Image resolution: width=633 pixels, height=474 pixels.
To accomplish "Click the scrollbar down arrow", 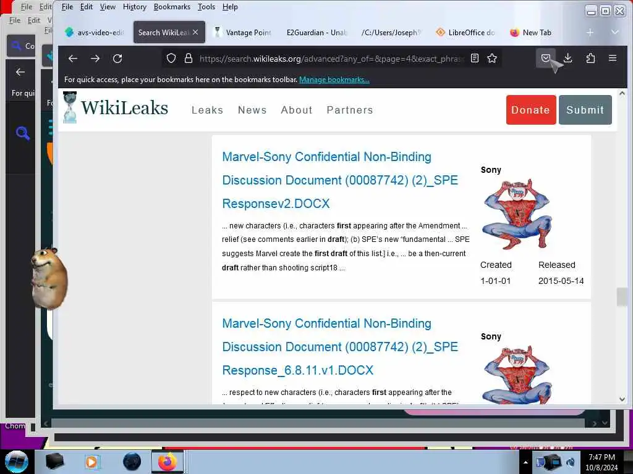I will click(x=622, y=399).
